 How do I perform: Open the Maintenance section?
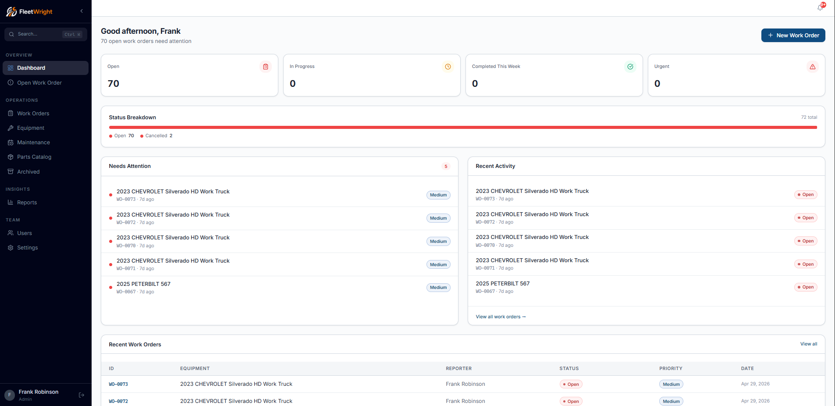pos(46,142)
